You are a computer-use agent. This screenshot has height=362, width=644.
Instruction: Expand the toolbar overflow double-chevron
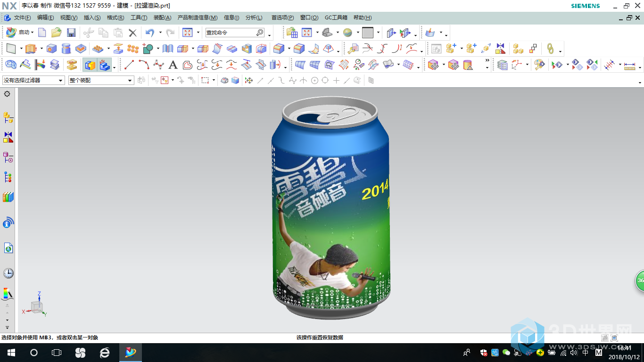pyautogui.click(x=487, y=60)
